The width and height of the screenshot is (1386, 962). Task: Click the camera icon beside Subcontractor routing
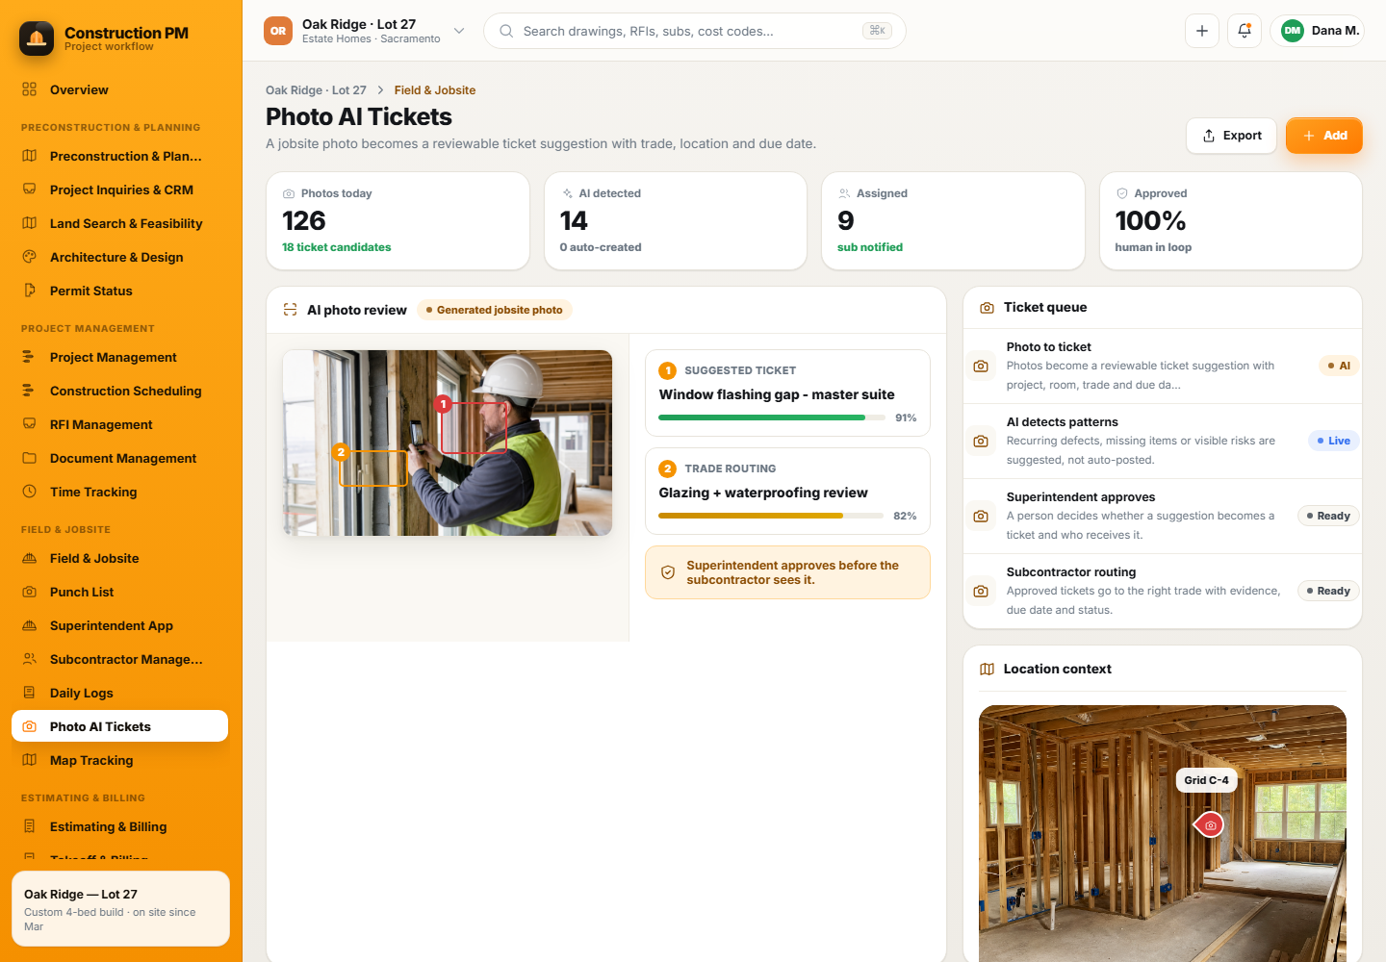coord(981,591)
